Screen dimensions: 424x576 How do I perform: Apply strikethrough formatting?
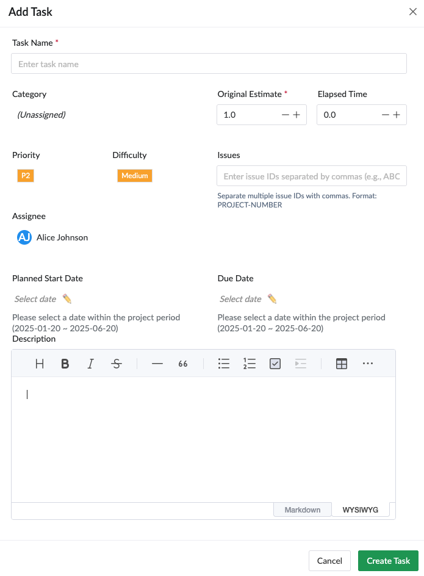pyautogui.click(x=116, y=364)
